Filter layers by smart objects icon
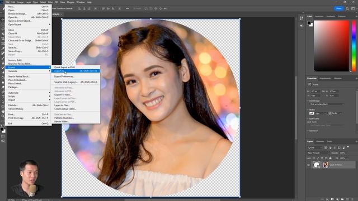 [344, 147]
